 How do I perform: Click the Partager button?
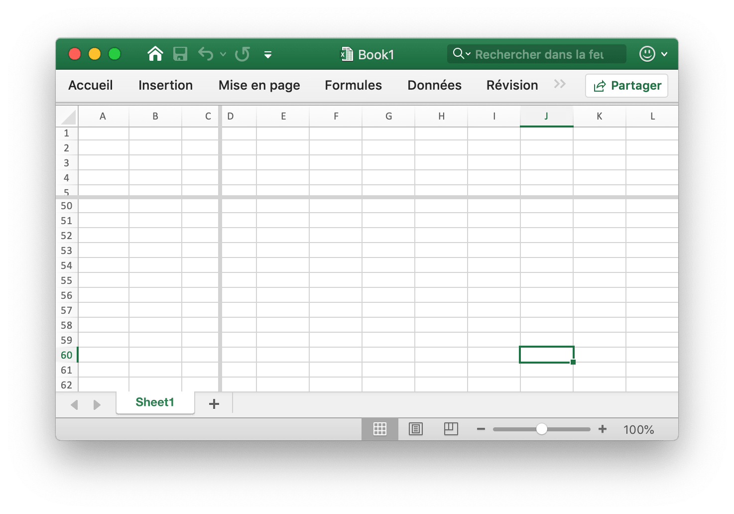626,86
